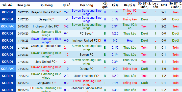Click Suwon FC team name
Image resolution: width=182 pixels, height=92 pixels.
[x=87, y=55]
